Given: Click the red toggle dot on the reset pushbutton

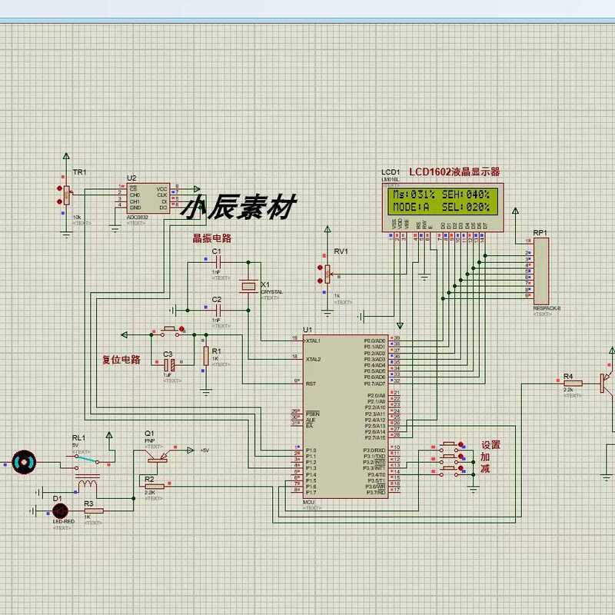Looking at the screenshot, I should pos(181,329).
